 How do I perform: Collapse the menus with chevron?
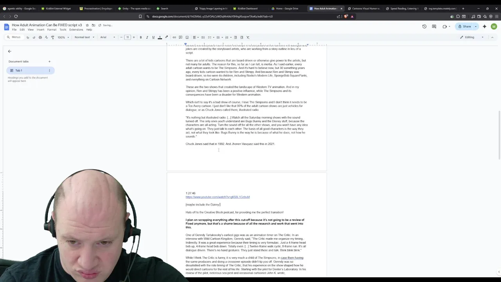point(492,37)
